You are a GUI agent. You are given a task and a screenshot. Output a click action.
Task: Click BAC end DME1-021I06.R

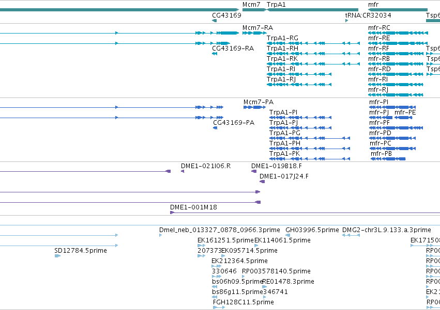coord(206,166)
